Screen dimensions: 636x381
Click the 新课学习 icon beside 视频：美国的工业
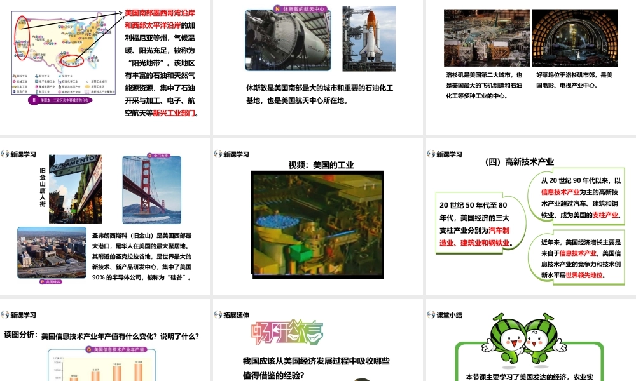(x=218, y=154)
